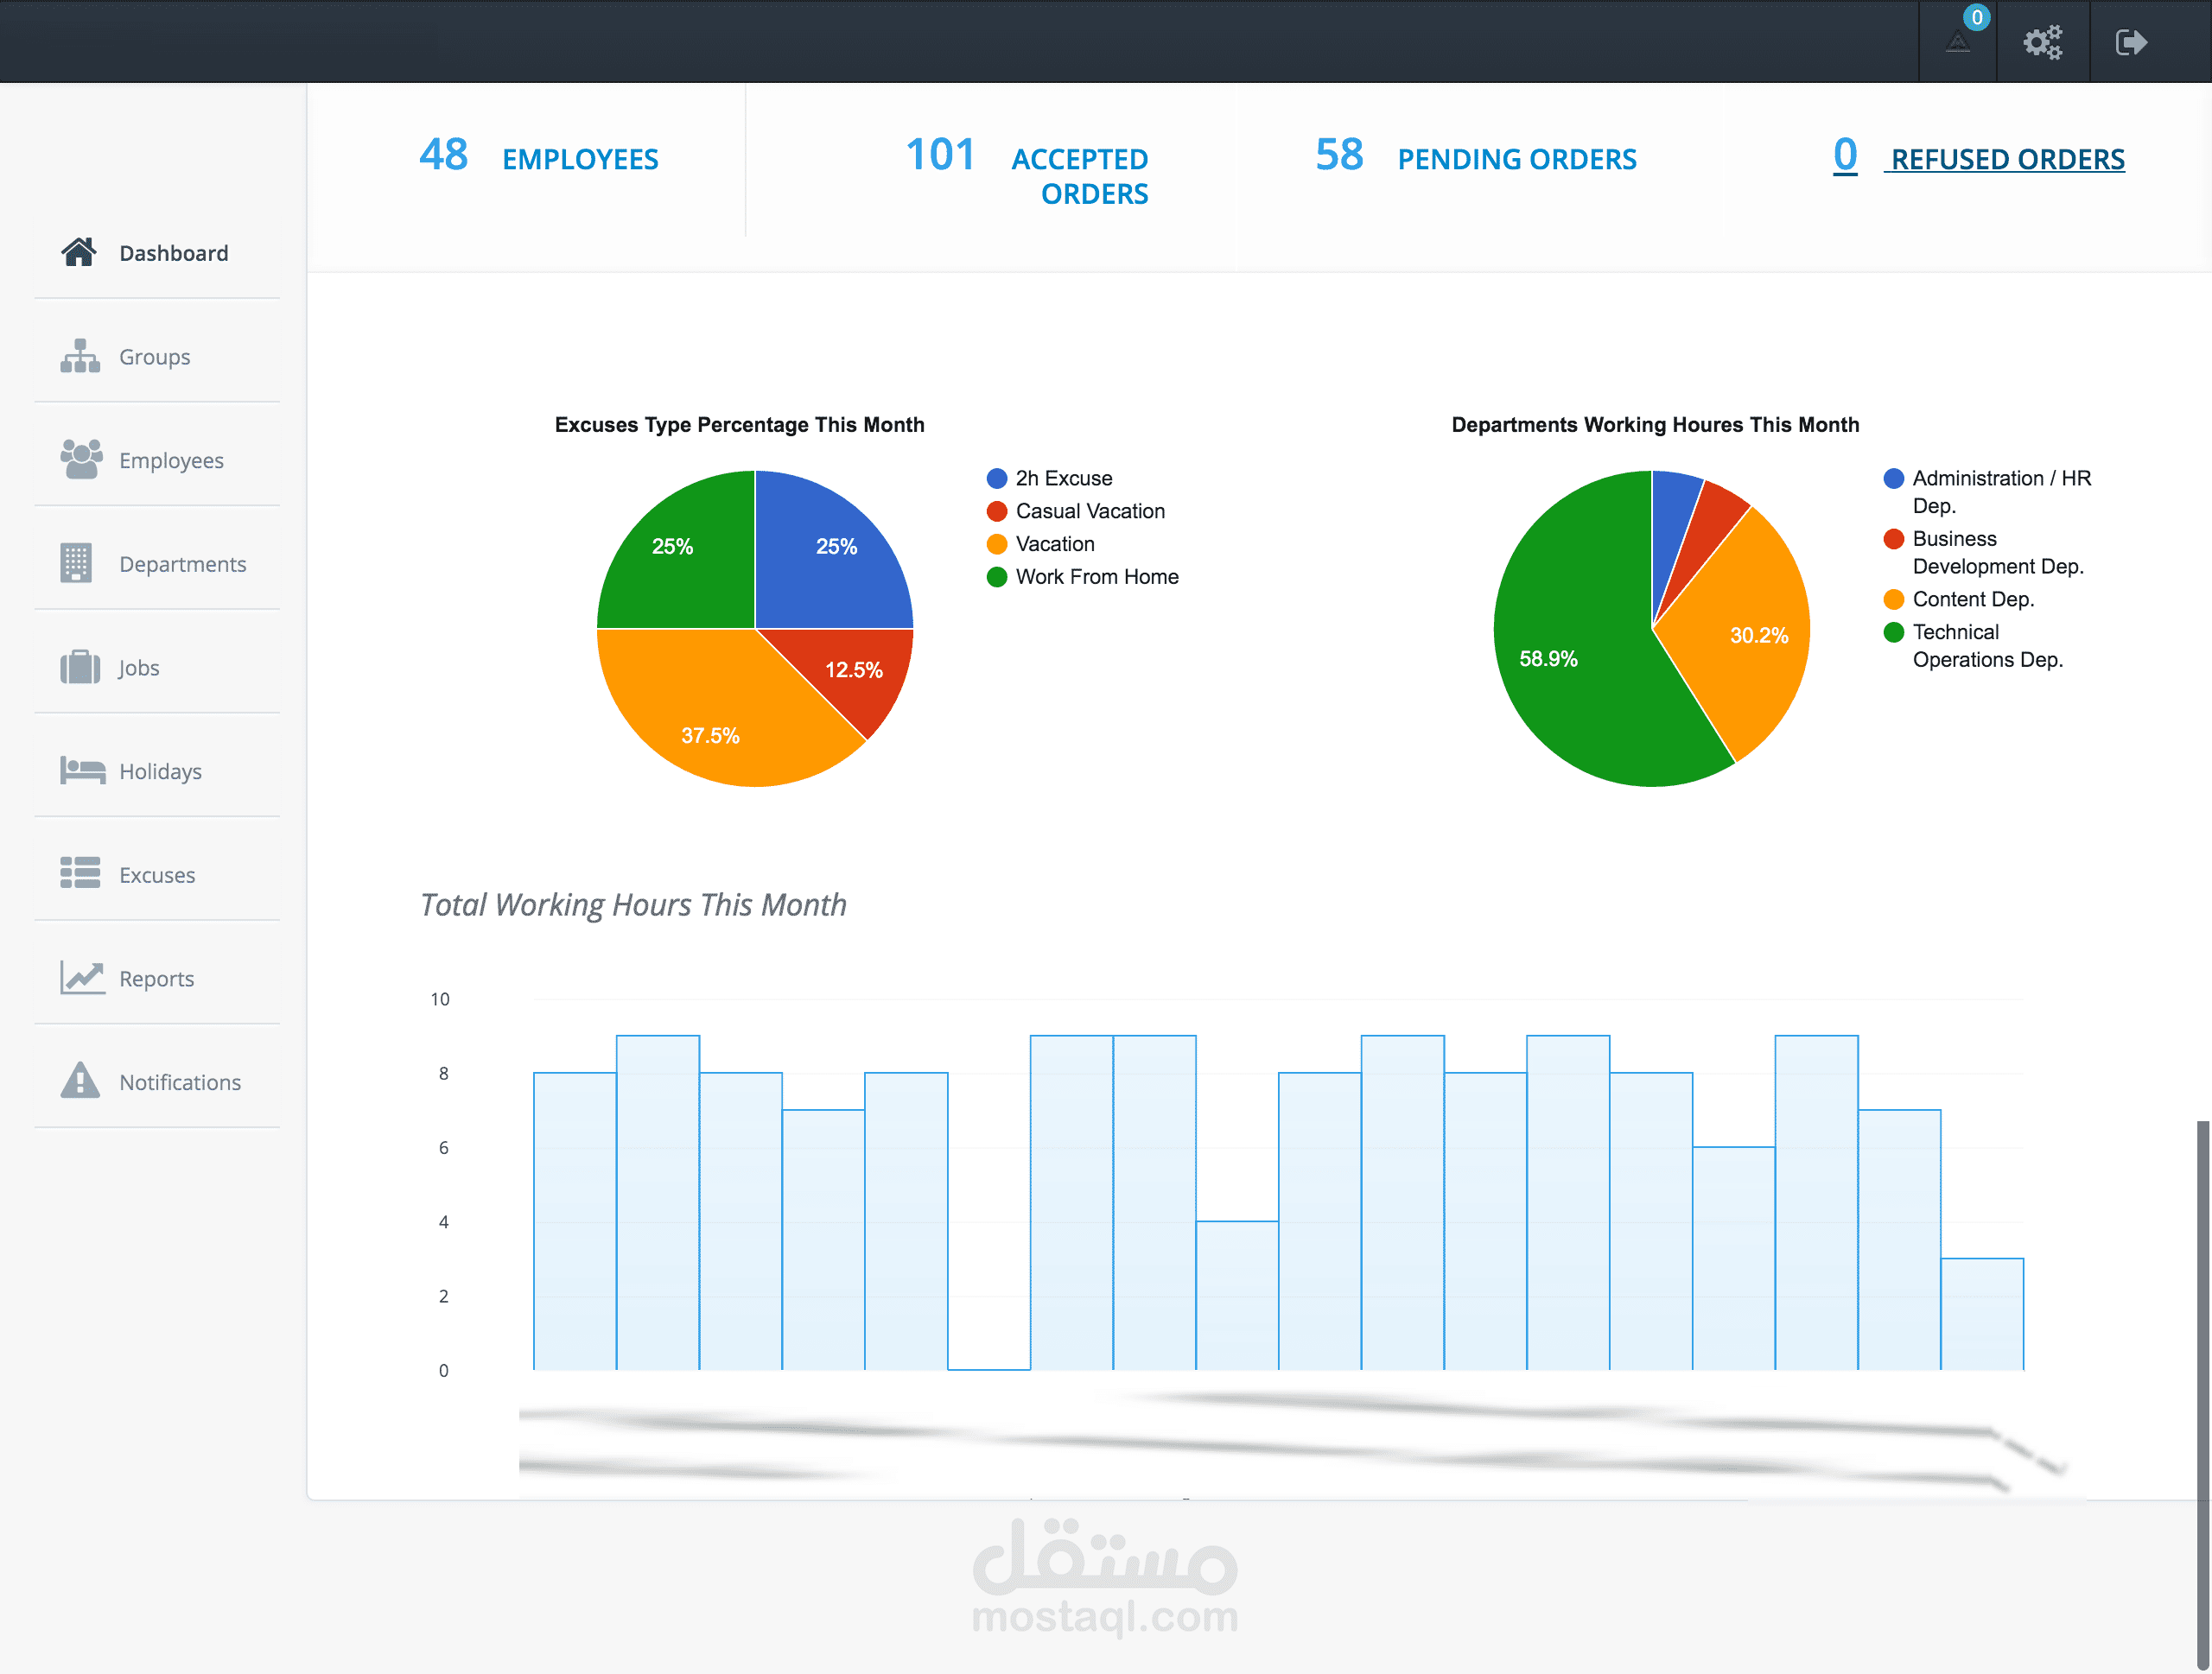Image resolution: width=2212 pixels, height=1674 pixels.
Task: Open settings with the gears icon
Action: pos(2043,42)
